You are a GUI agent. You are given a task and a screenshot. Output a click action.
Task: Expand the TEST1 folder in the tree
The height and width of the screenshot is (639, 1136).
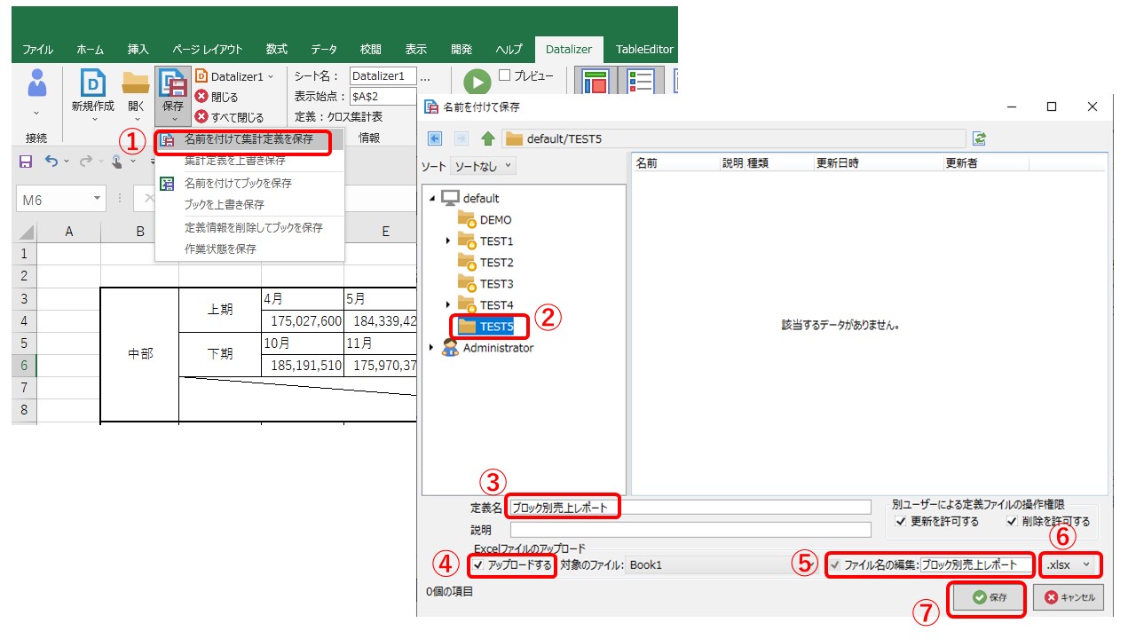tap(447, 241)
